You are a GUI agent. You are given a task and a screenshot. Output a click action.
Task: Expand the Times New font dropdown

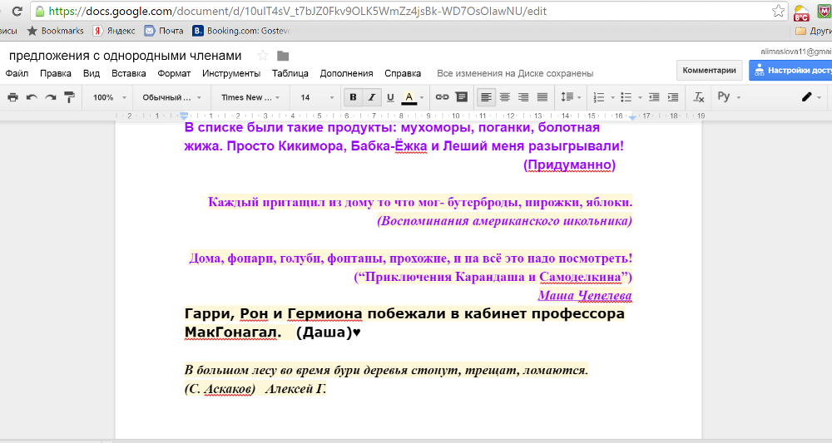click(247, 97)
